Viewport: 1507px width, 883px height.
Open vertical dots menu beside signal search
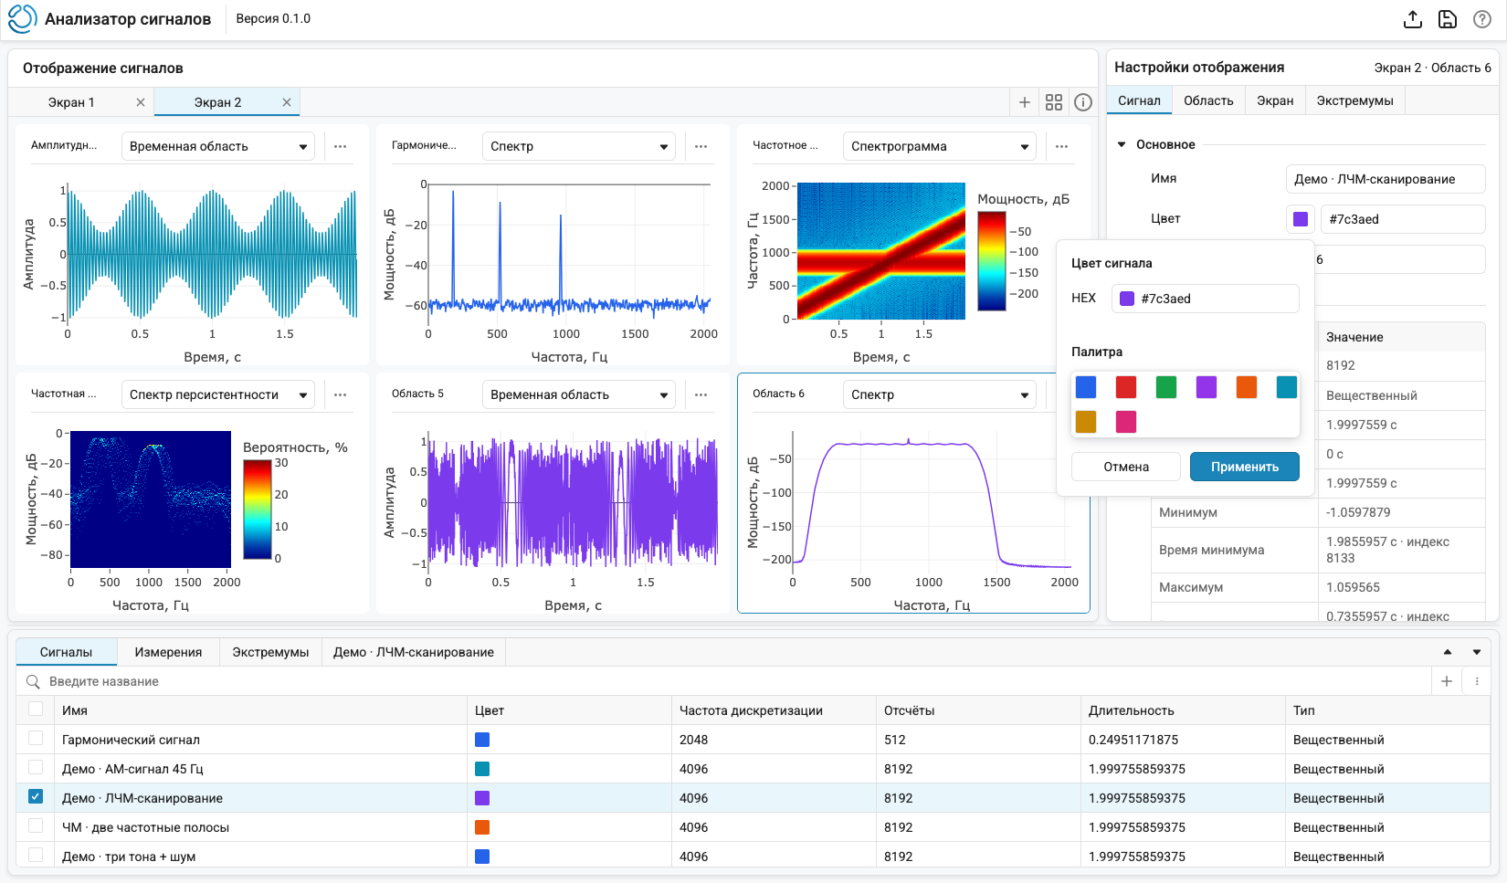tap(1477, 681)
